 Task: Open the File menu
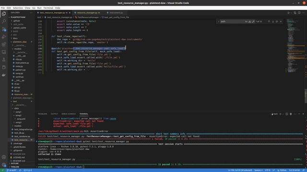tap(3, 8)
